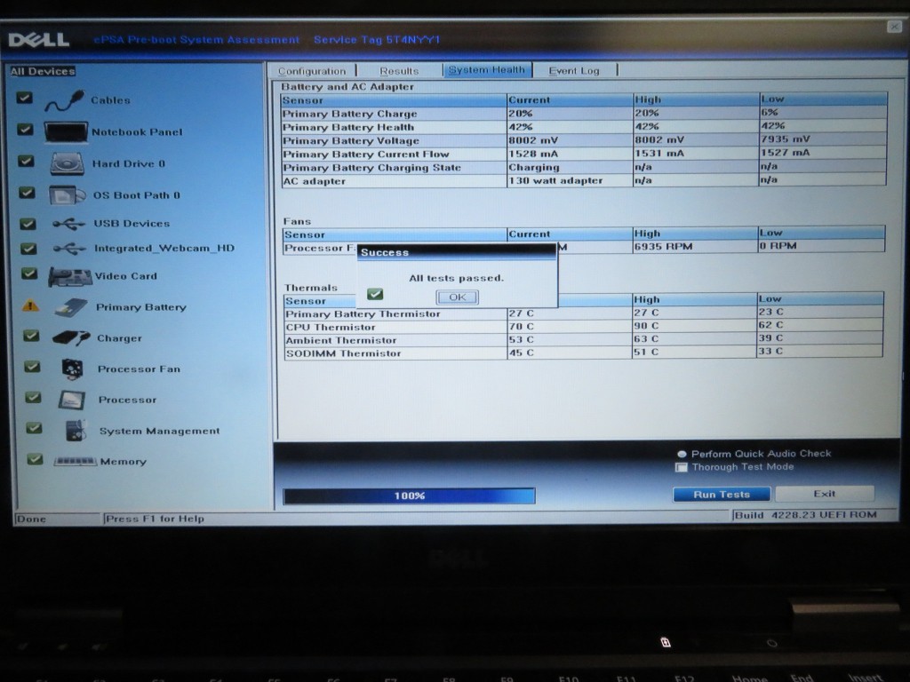Select the Processor chip icon
This screenshot has height=682, width=910.
point(72,400)
